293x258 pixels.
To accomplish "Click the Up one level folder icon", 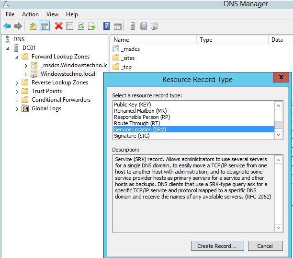I will pyautogui.click(x=33, y=26).
